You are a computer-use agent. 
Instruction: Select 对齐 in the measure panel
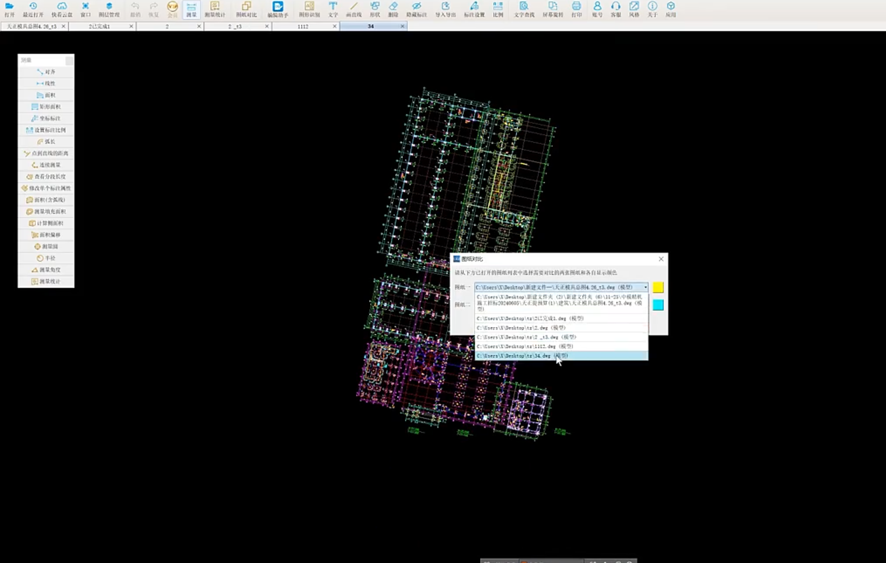point(46,72)
